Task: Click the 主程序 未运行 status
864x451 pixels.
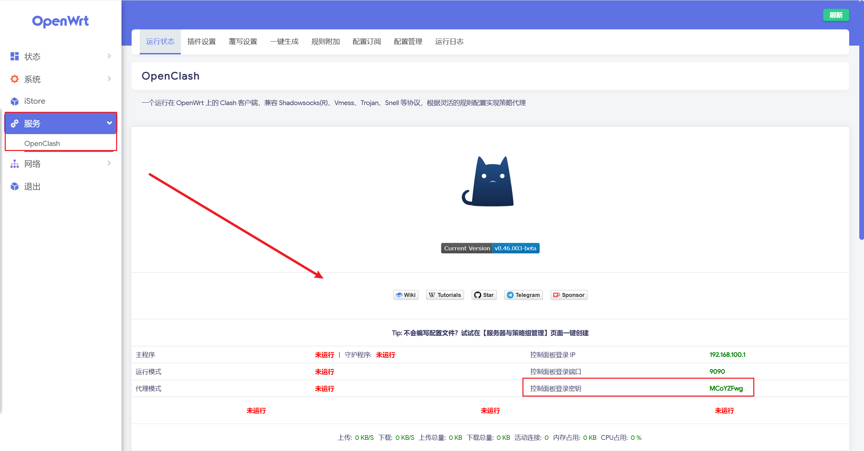Action: point(324,355)
